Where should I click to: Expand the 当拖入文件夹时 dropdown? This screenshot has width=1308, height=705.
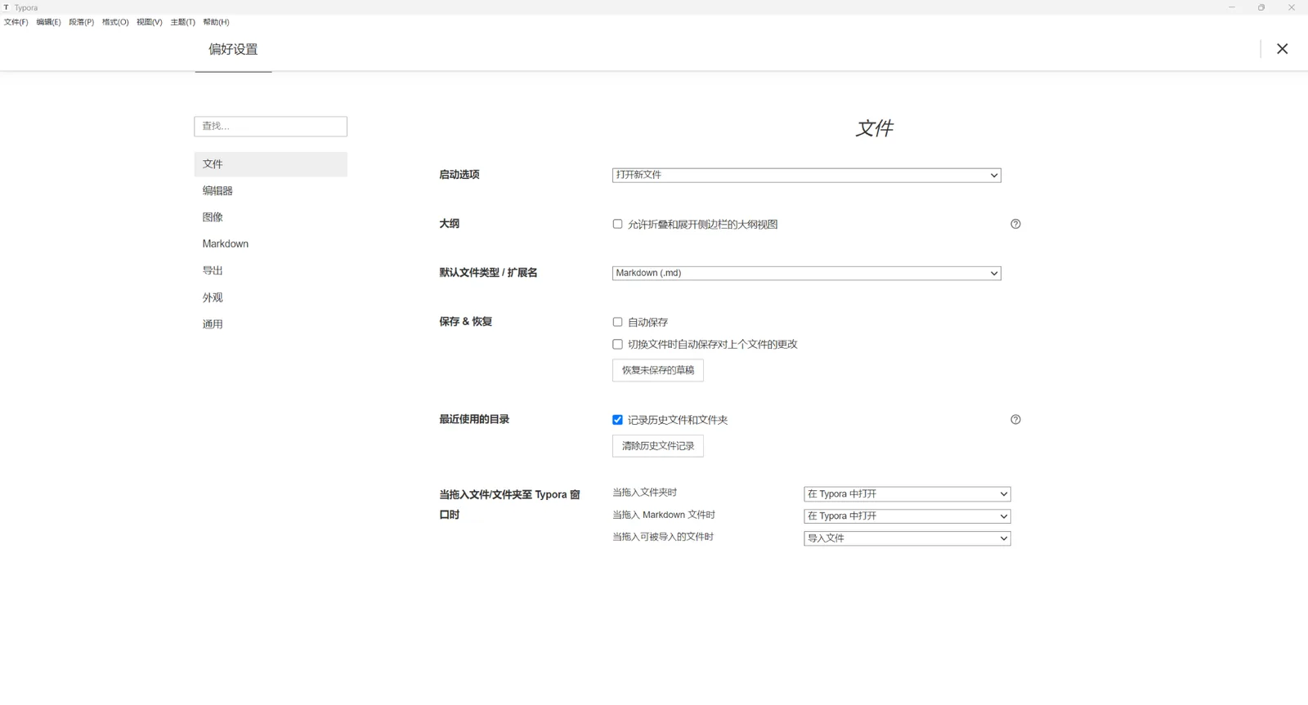907,494
